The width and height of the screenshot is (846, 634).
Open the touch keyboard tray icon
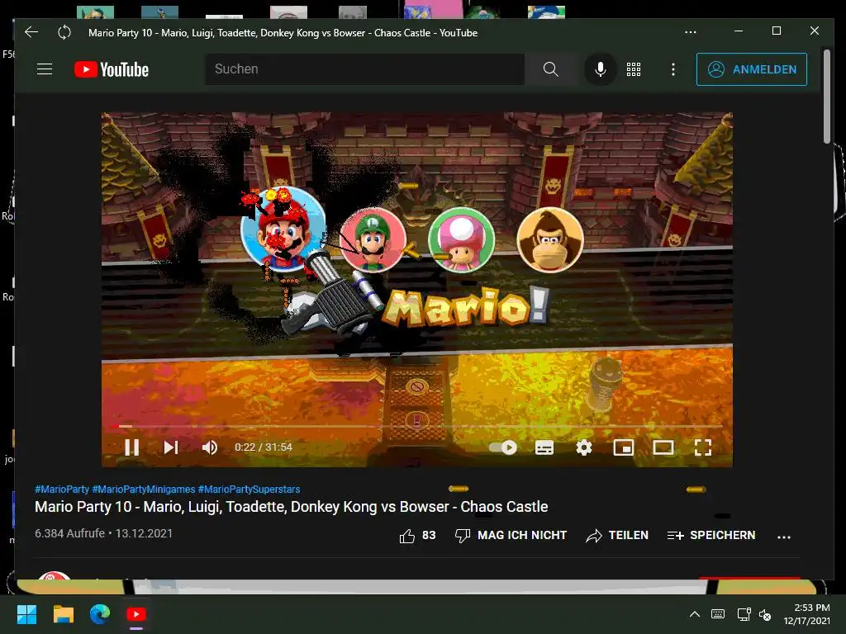tap(718, 614)
